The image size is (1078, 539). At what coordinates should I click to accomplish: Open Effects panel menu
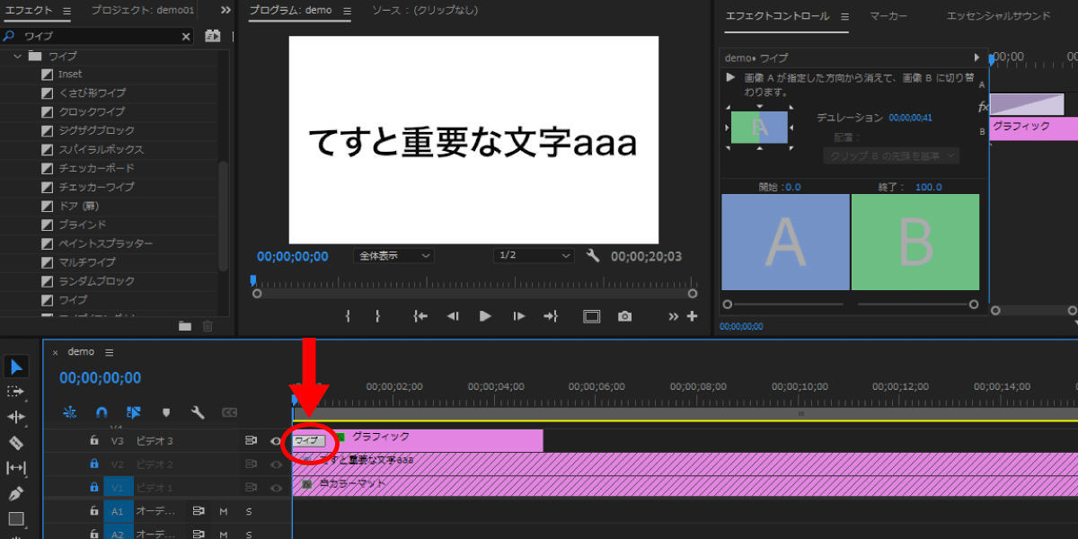pos(66,11)
